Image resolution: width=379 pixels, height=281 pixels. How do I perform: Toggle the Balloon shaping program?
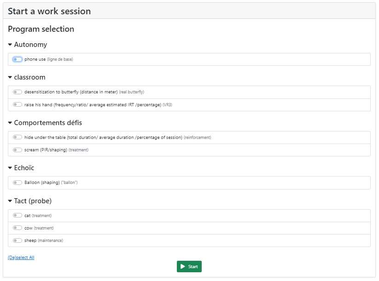click(x=17, y=182)
